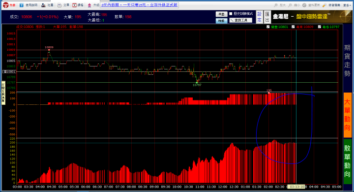Enable the 歷史訓練模式 checkbox
Image resolution: width=354 pixels, height=192 pixels.
pos(231,14)
